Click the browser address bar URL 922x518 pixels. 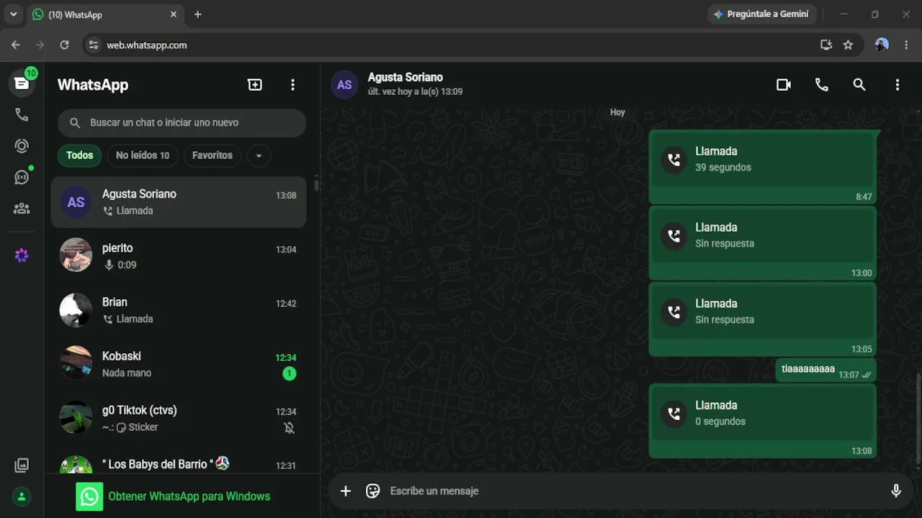coord(147,45)
